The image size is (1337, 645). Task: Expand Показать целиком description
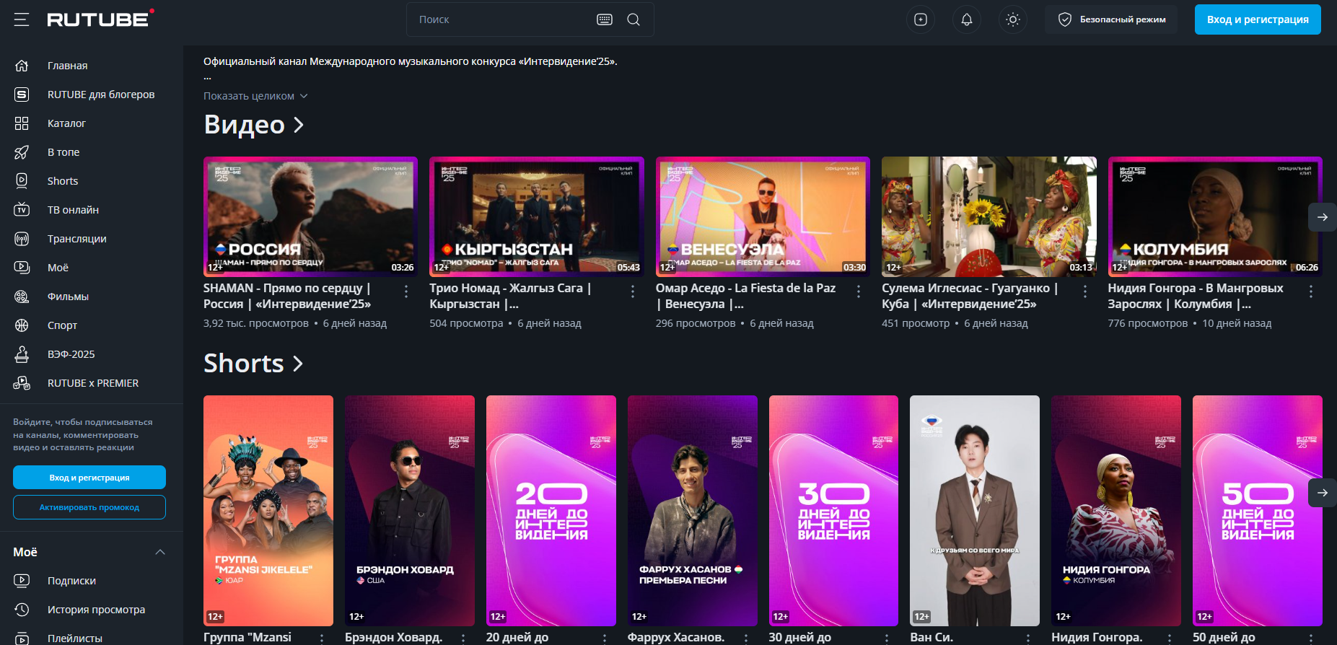pos(255,96)
